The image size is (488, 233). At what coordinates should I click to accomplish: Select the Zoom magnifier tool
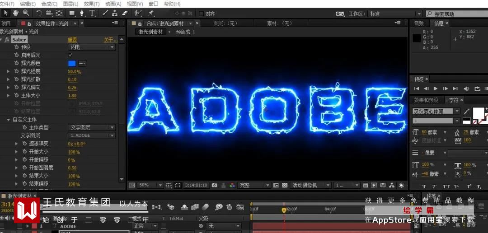pos(26,13)
